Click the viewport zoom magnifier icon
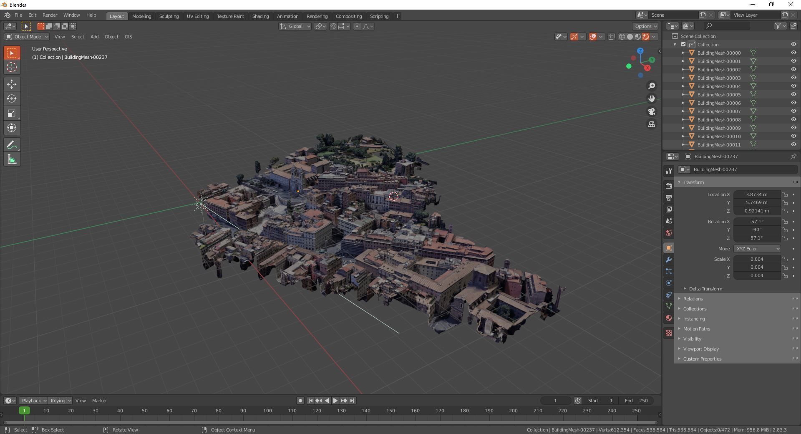This screenshot has height=434, width=801. tap(652, 86)
